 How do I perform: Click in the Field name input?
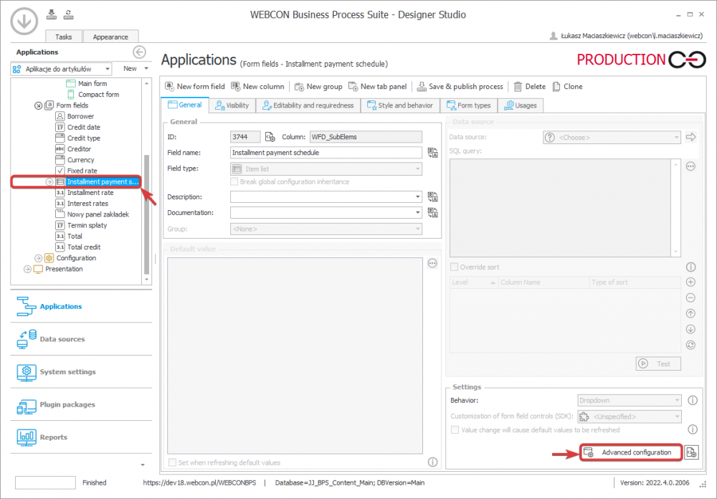326,153
